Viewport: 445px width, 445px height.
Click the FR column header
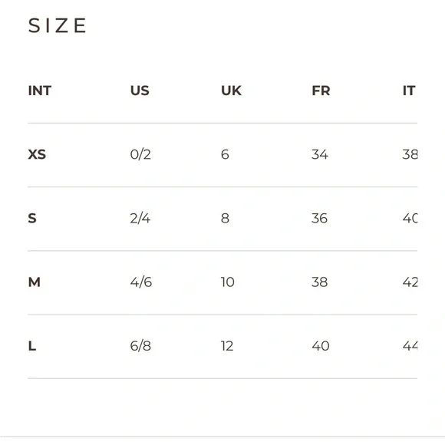[x=321, y=91]
